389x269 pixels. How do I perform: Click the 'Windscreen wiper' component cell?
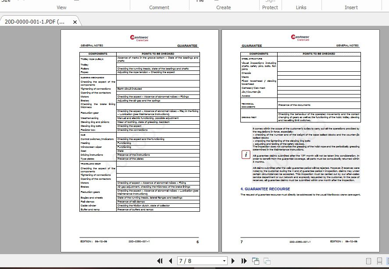[98, 147]
